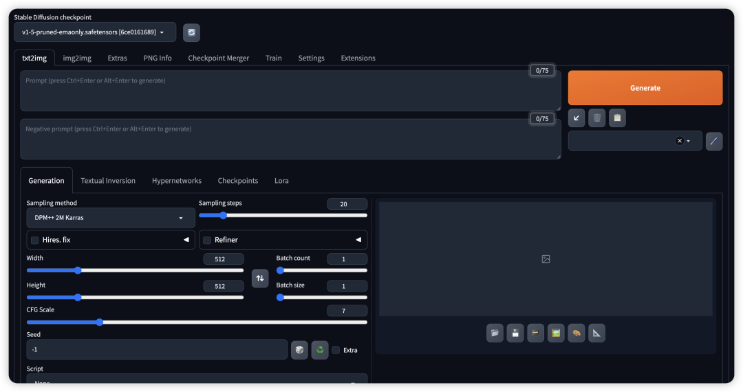The width and height of the screenshot is (743, 392).
Task: Open the Script dropdown
Action: (x=197, y=380)
